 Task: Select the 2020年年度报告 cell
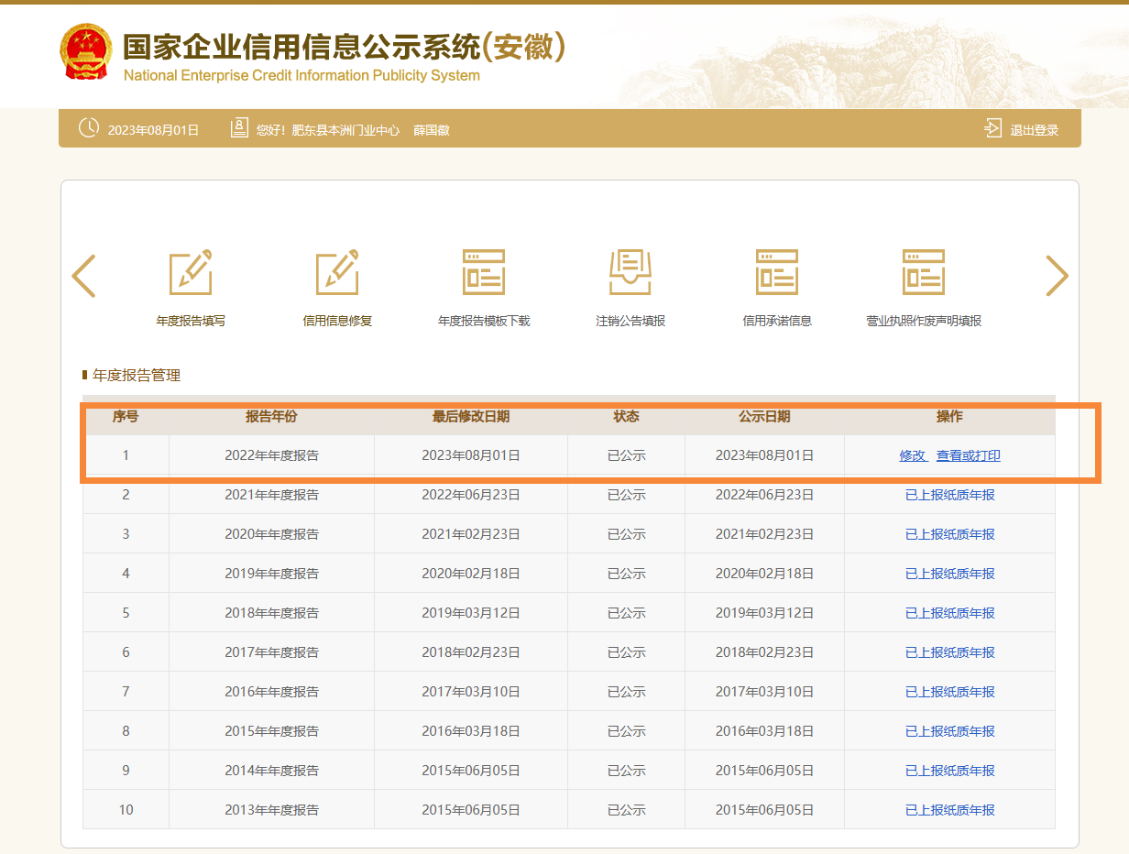click(271, 534)
